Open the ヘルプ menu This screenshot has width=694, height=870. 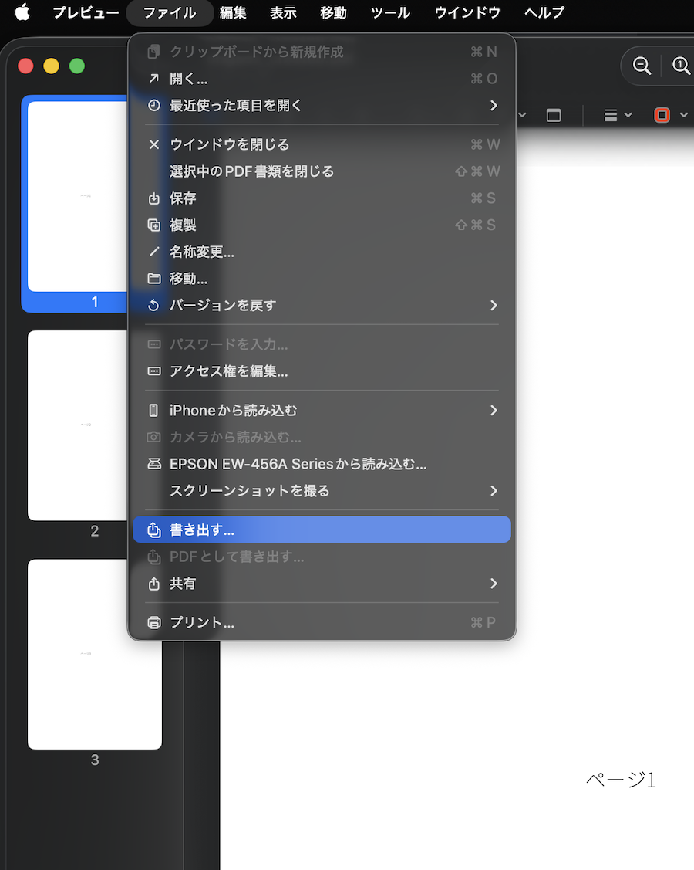tap(544, 12)
